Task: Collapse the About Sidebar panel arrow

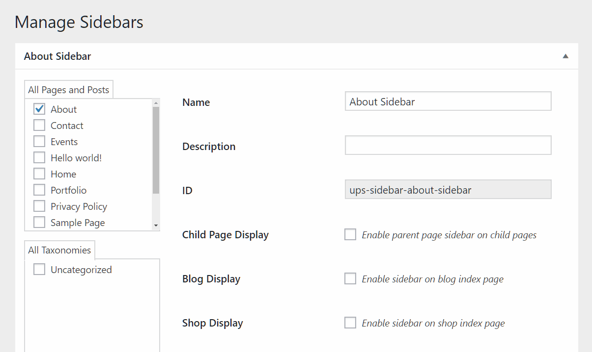Action: 565,56
